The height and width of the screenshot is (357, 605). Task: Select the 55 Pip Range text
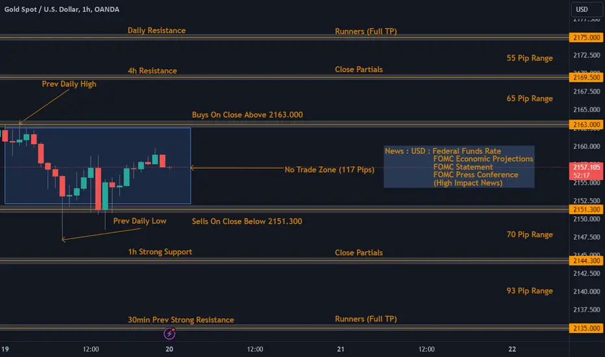point(530,58)
